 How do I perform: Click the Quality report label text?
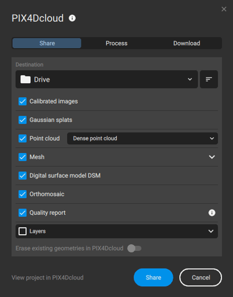tap(48, 213)
